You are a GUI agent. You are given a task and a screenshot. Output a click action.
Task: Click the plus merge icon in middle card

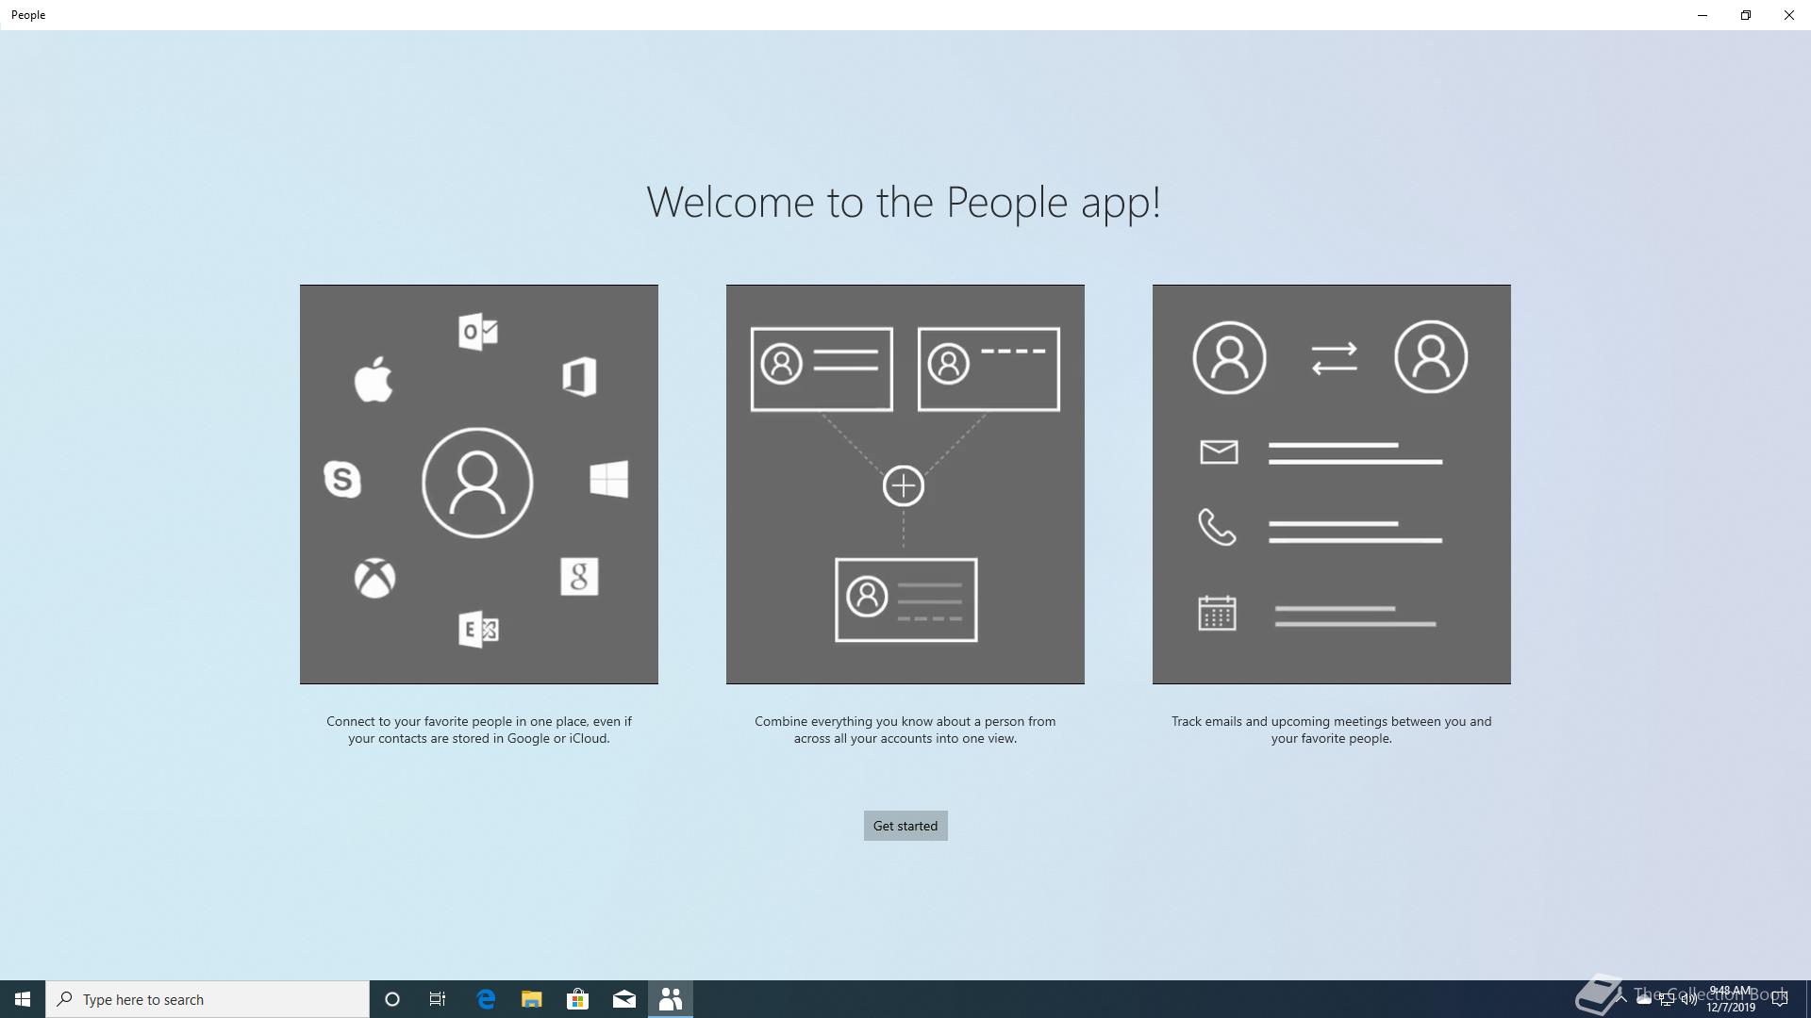click(x=904, y=486)
